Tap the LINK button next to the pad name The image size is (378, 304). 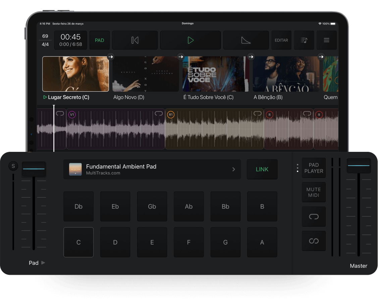pos(262,169)
